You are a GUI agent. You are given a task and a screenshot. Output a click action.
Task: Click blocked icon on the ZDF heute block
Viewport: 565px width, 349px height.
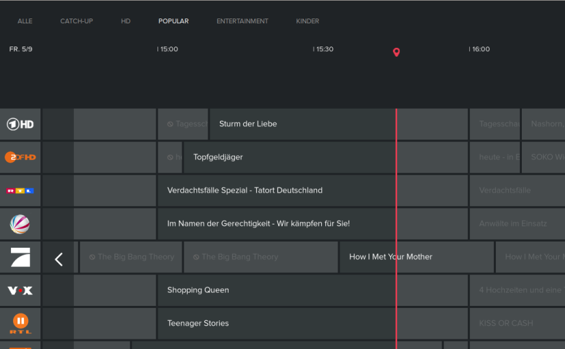(x=170, y=157)
